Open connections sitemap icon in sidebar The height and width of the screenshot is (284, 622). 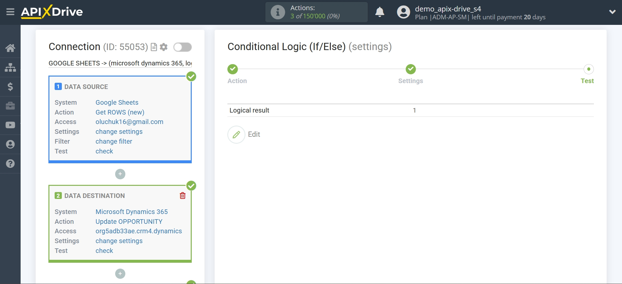[10, 67]
